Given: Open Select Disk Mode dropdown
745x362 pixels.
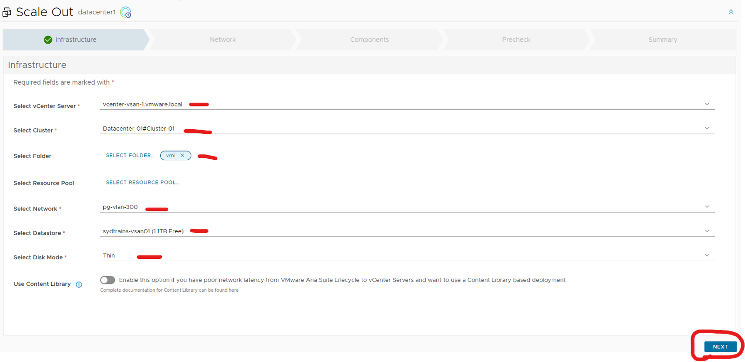Looking at the screenshot, I should pyautogui.click(x=407, y=256).
